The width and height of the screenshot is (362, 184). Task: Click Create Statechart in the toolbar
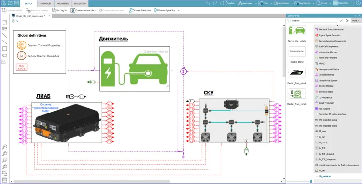tap(140, 10)
